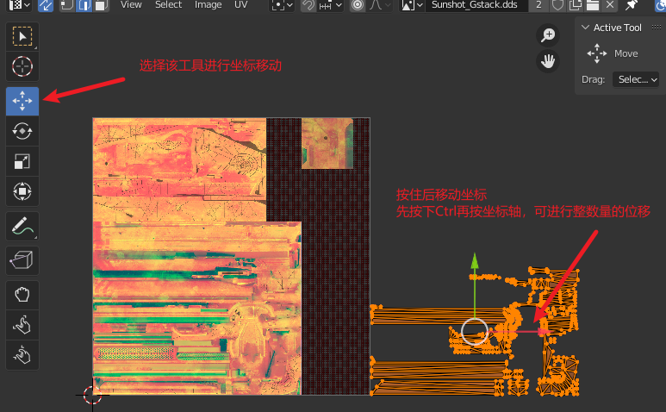Select the Transform tool
The image size is (666, 412).
pyautogui.click(x=22, y=190)
